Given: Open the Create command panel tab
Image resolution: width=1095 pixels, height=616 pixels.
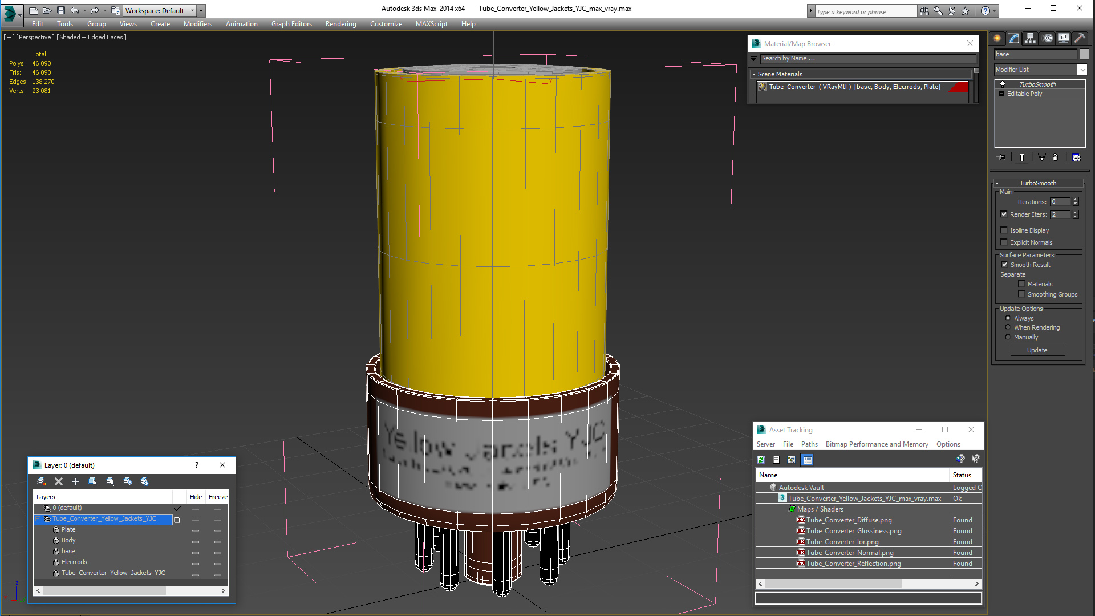Looking at the screenshot, I should pos(997,38).
